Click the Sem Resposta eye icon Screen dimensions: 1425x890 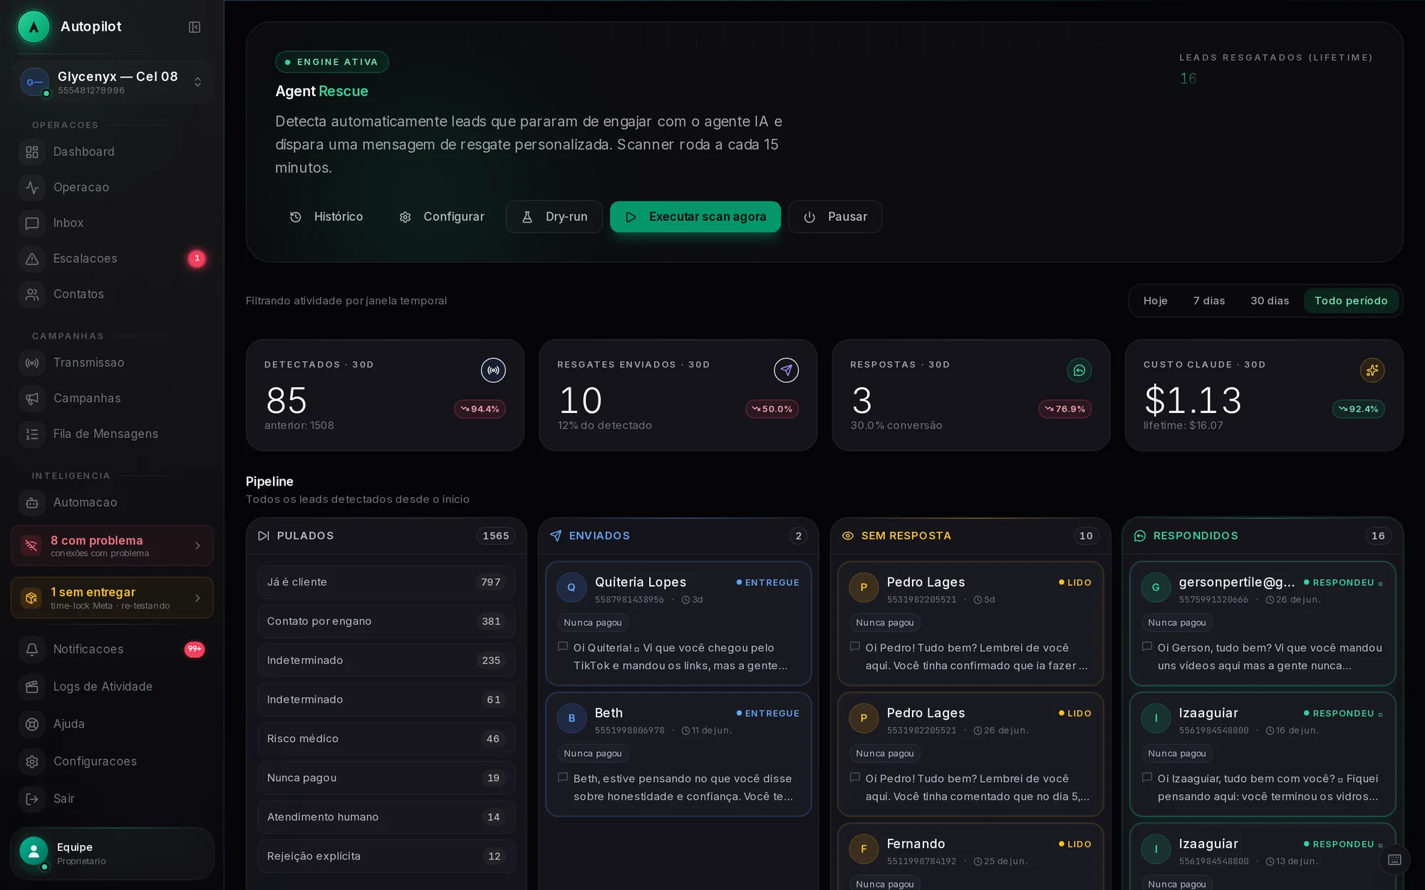click(x=848, y=535)
